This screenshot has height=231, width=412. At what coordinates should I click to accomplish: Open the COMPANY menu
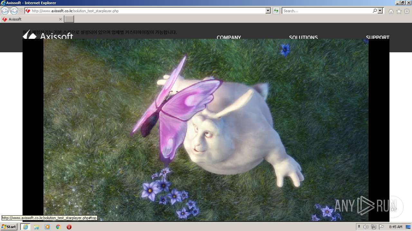click(x=229, y=37)
